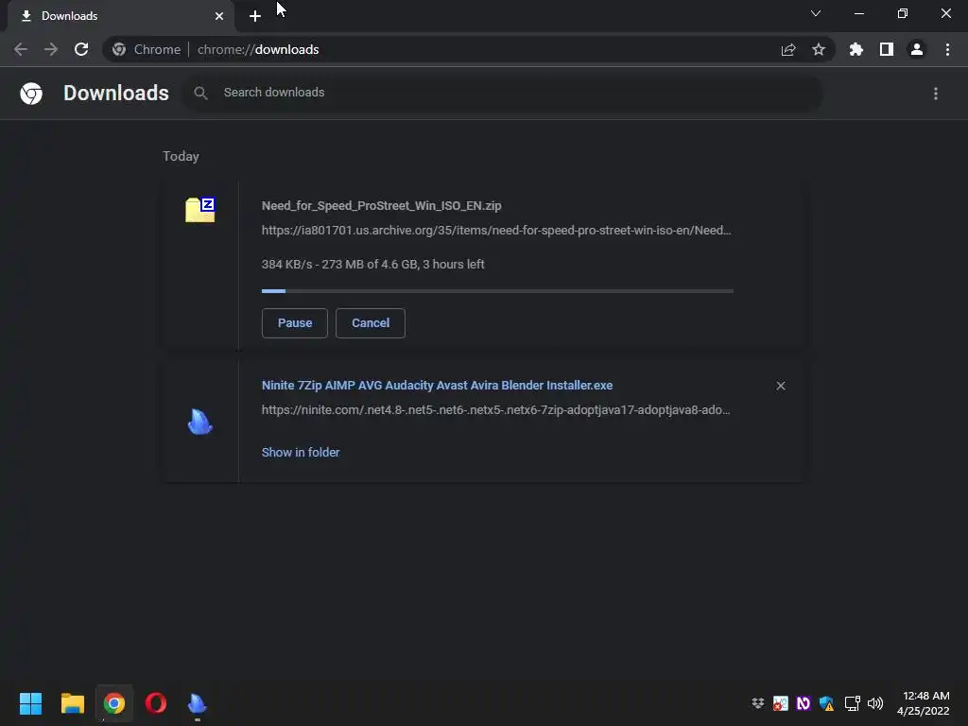Click the Chrome site info chip
This screenshot has height=726, width=968.
(147, 49)
